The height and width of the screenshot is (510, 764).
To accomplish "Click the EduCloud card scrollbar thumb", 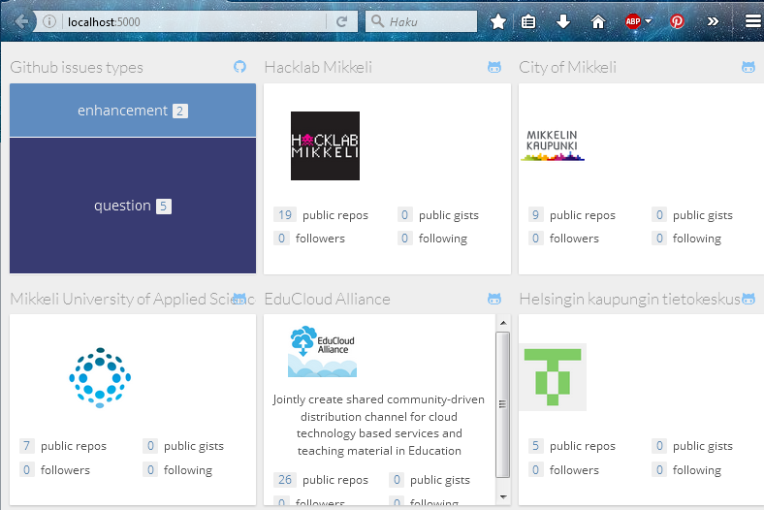I will point(503,404).
